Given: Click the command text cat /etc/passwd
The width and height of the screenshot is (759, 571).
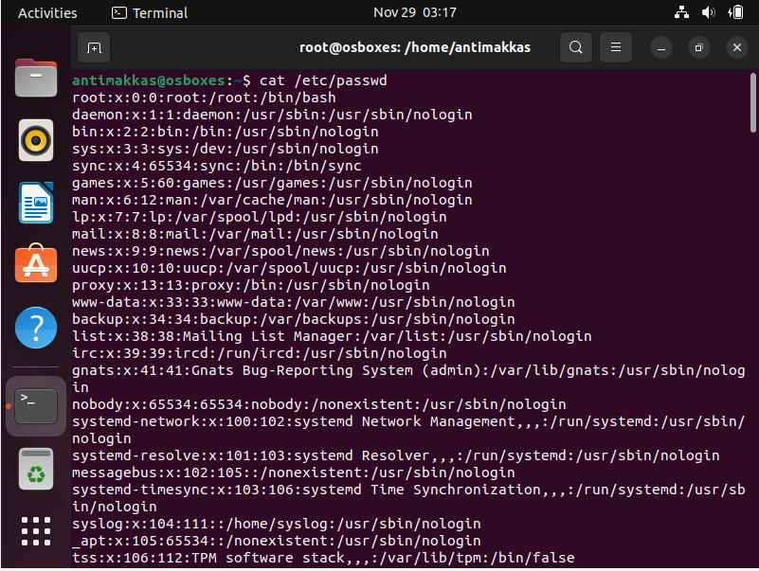Looking at the screenshot, I should pyautogui.click(x=323, y=80).
